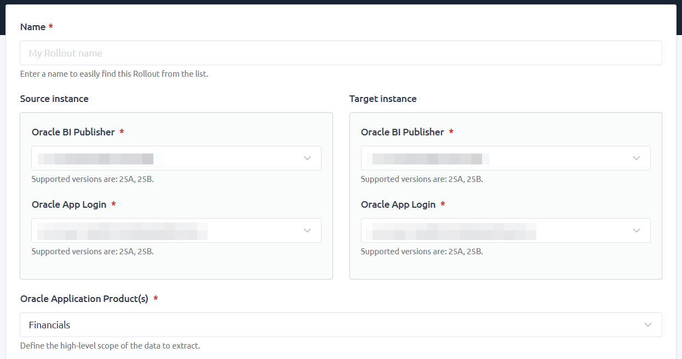Image resolution: width=682 pixels, height=359 pixels.
Task: Click the 'Source instance' heading
Action: coord(54,99)
